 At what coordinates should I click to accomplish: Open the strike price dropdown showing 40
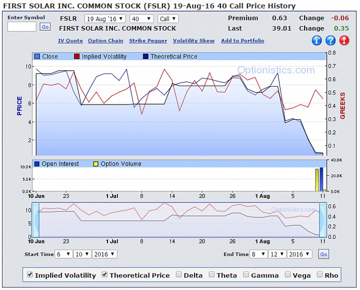[x=141, y=19]
